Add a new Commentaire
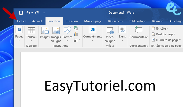 click(x=139, y=33)
